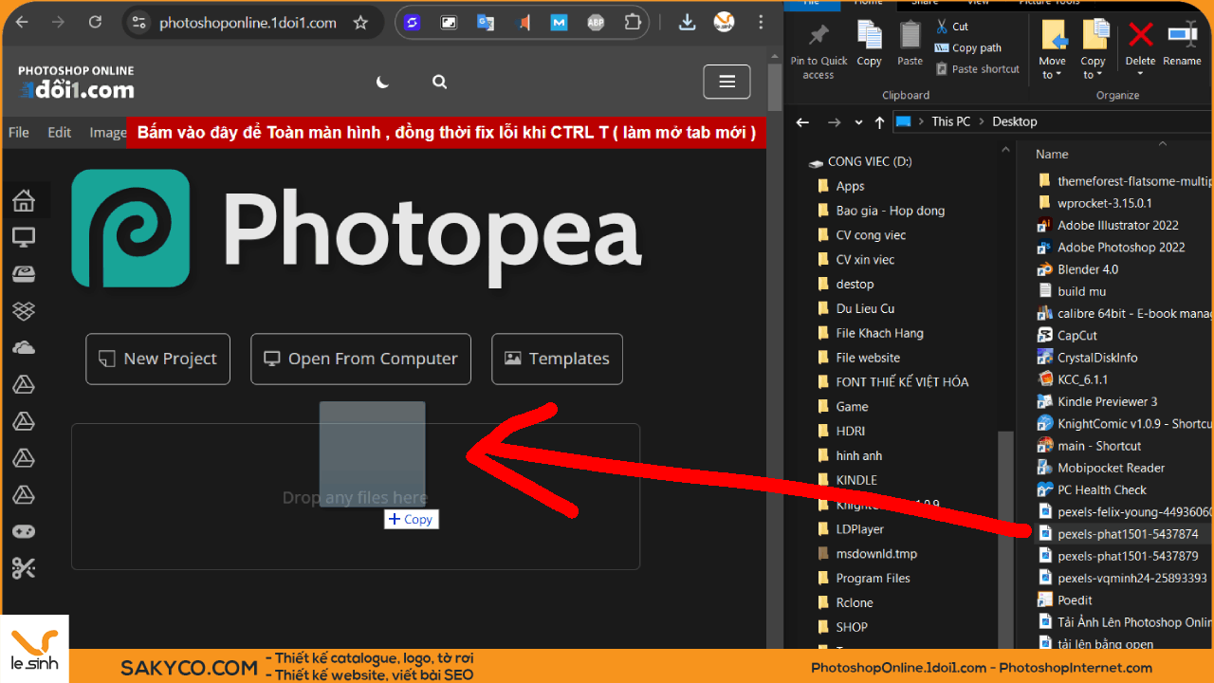Go back in the browser
The image size is (1214, 683).
[x=22, y=22]
